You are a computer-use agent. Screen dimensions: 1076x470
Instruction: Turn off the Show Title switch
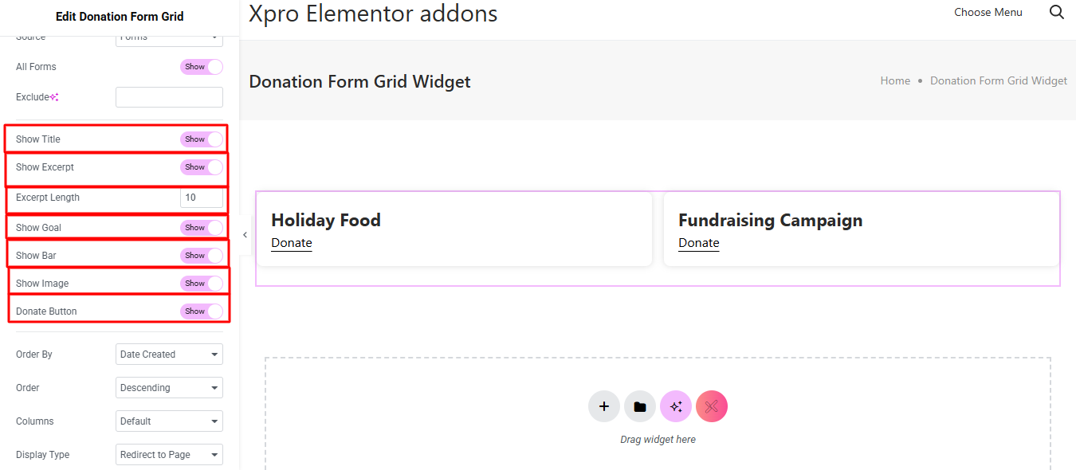(201, 139)
